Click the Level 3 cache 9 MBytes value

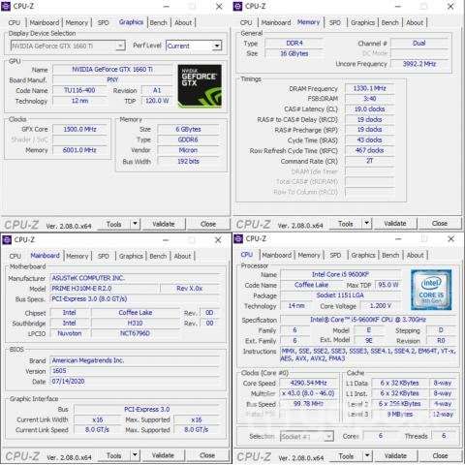[399, 414]
